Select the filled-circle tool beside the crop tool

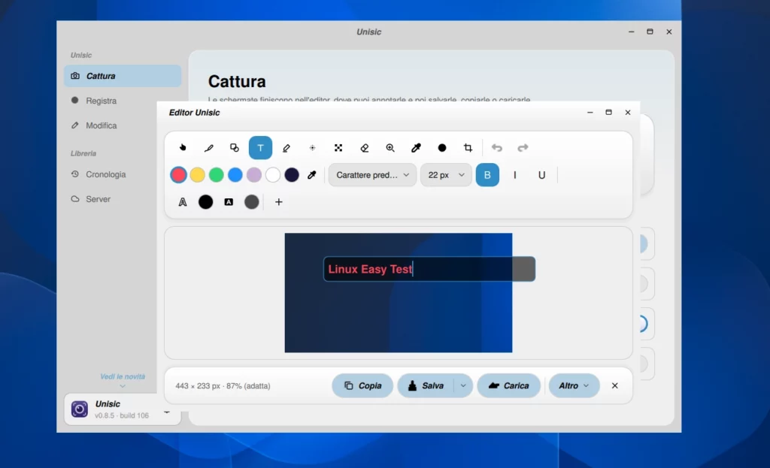pyautogui.click(x=442, y=148)
